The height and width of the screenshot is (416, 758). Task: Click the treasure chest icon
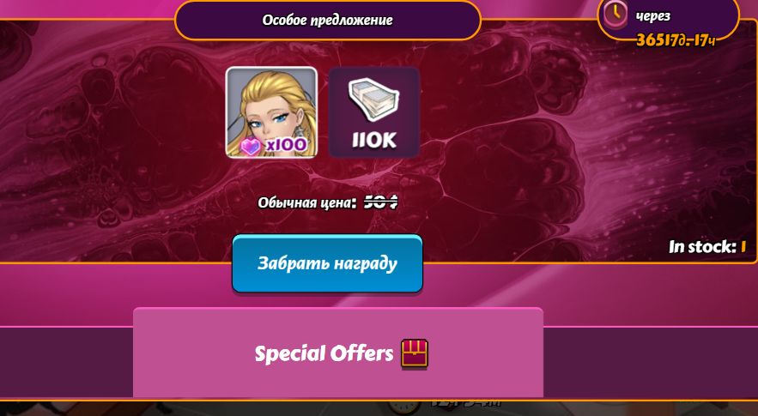point(415,354)
